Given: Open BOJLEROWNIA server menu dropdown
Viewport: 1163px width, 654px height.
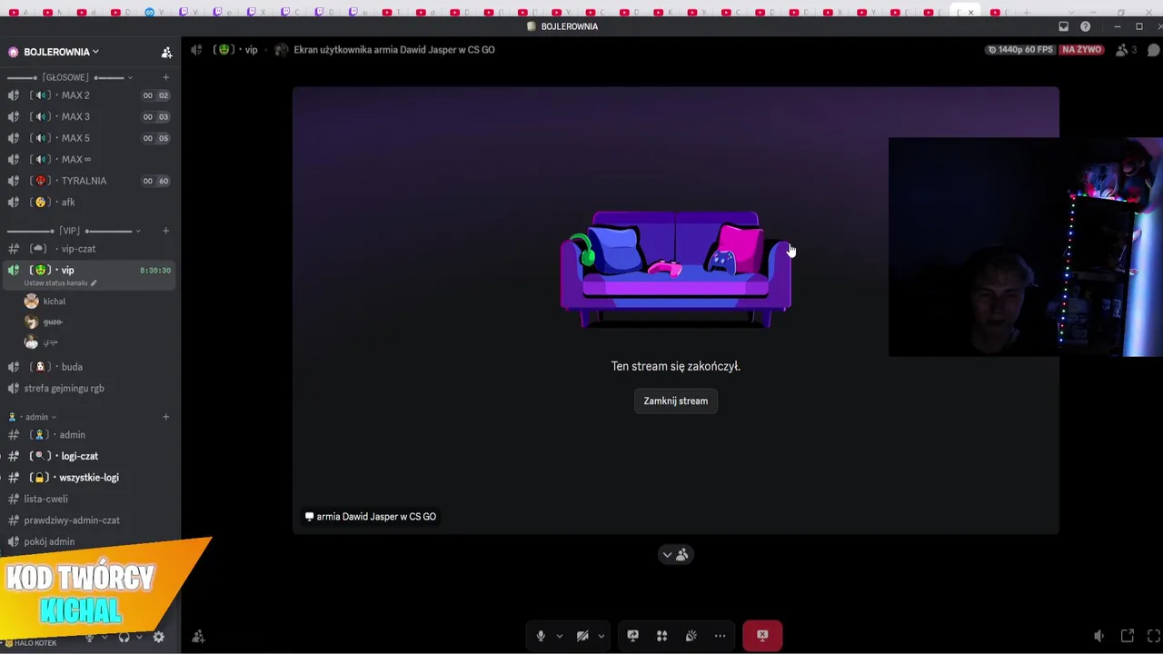Looking at the screenshot, I should 62,53.
